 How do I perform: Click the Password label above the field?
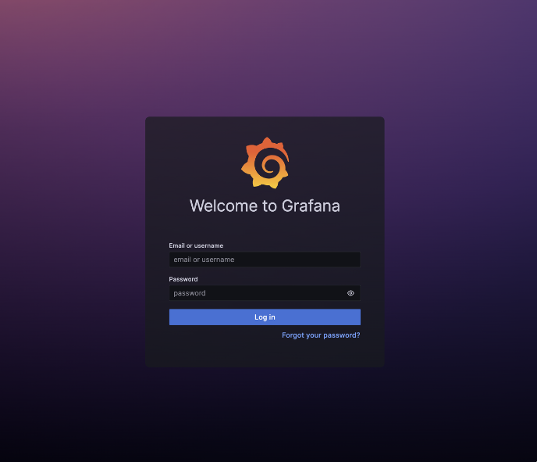tap(183, 279)
